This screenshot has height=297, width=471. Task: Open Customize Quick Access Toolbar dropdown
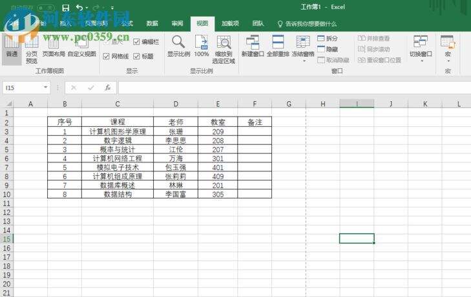click(112, 8)
